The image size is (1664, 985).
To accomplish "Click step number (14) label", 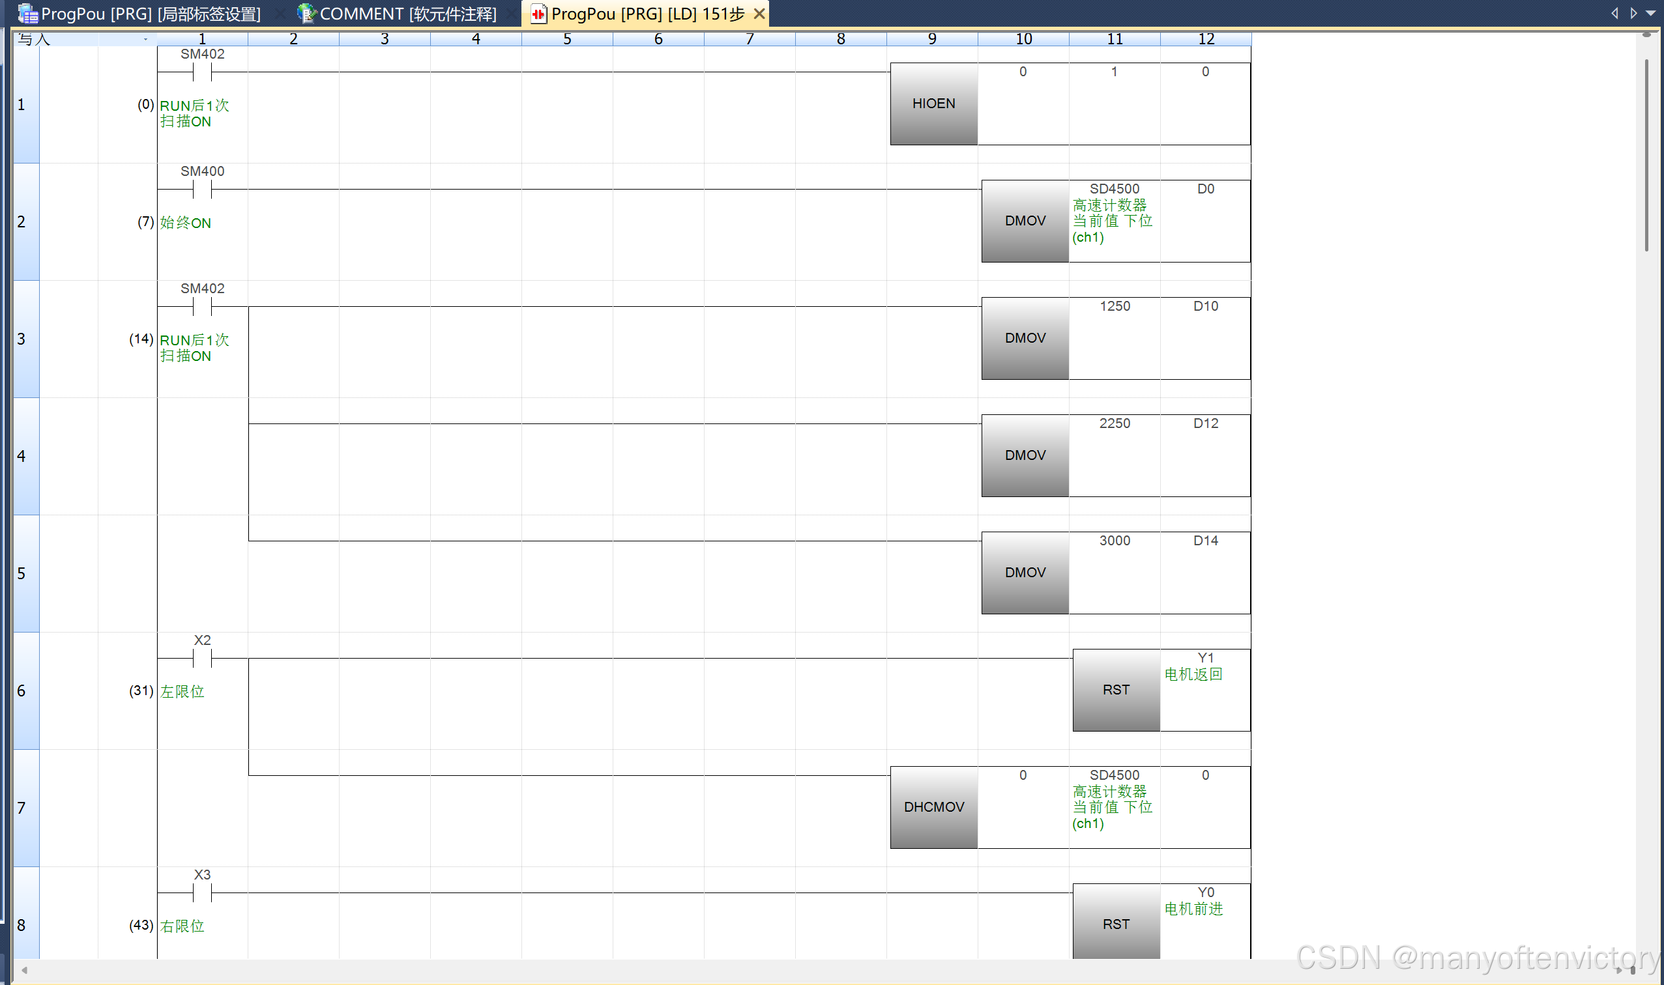I will (141, 339).
